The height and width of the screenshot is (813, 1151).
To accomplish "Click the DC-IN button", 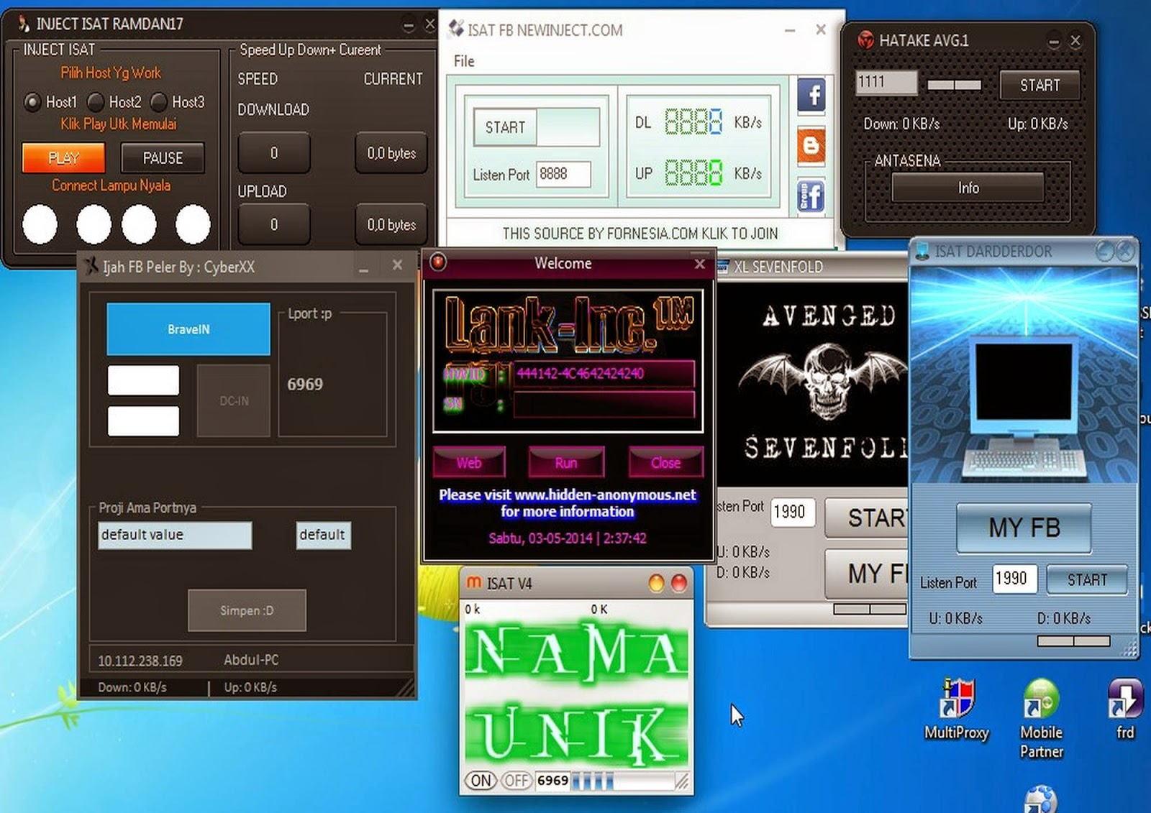I will (234, 400).
